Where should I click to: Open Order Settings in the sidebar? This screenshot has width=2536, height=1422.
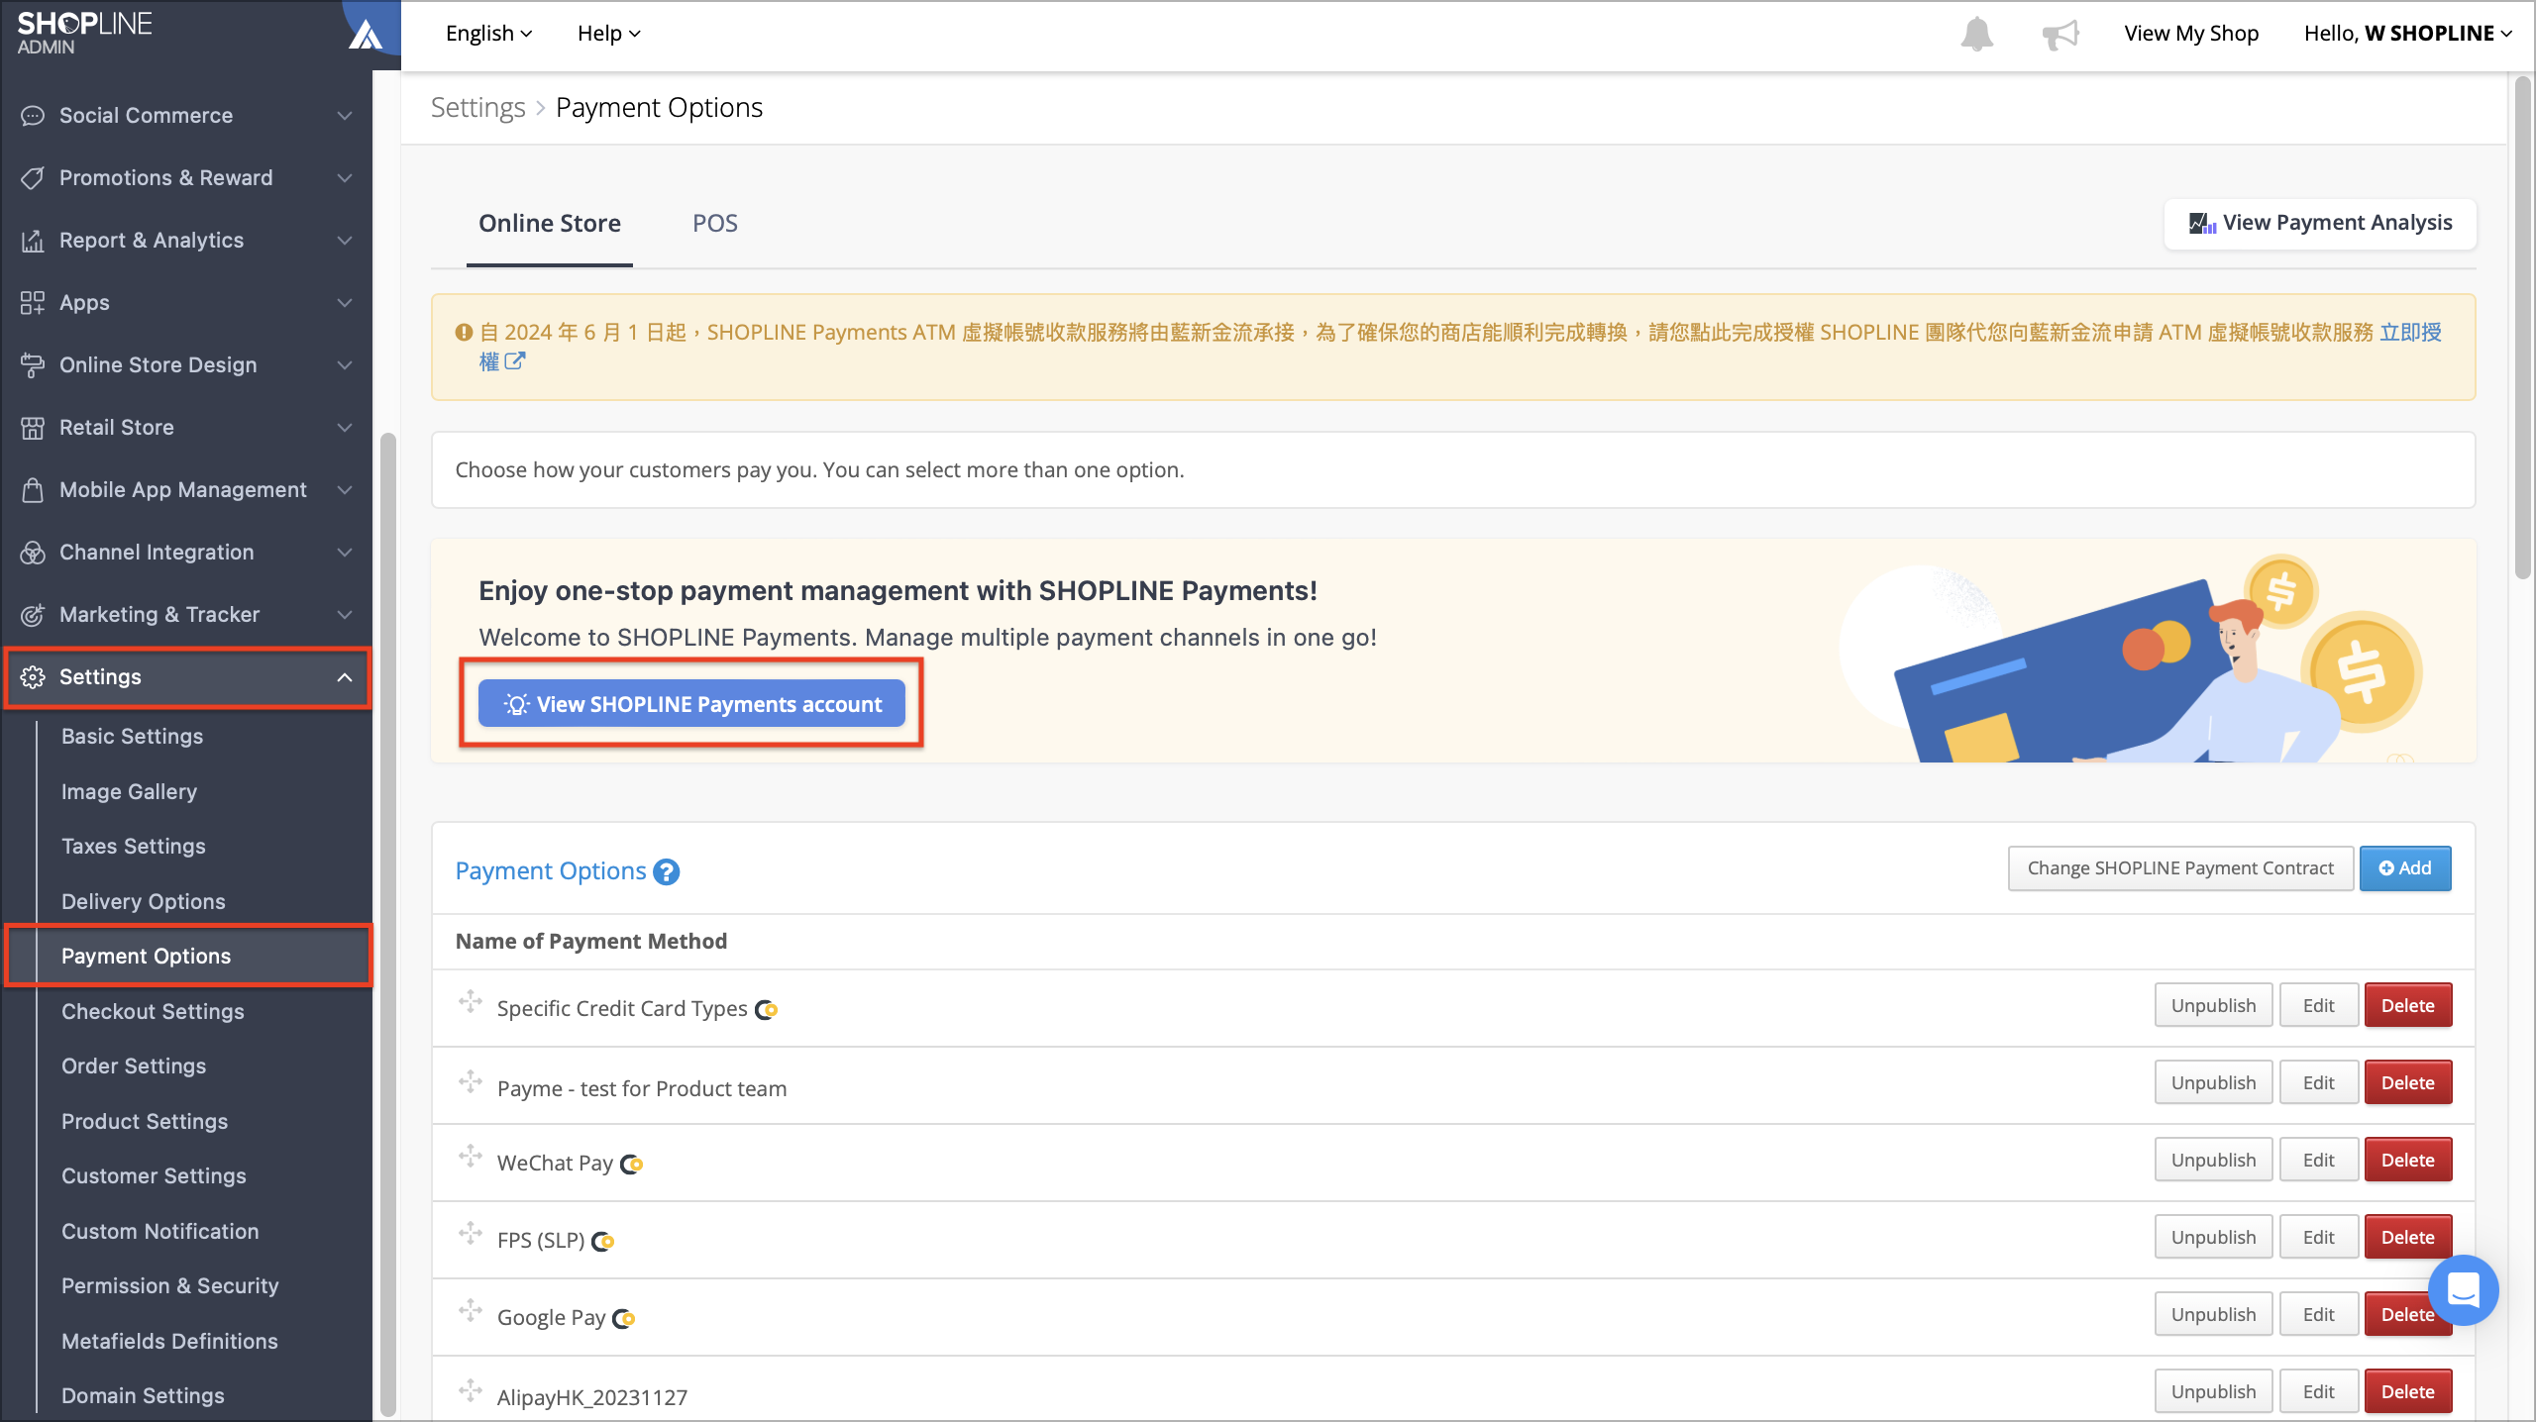tap(134, 1066)
